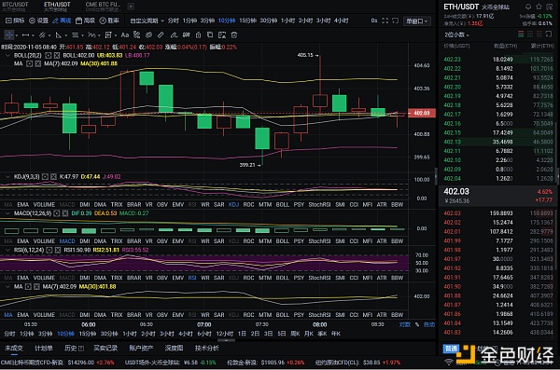Image resolution: width=560 pixels, height=370 pixels.
Task: Toggle percent scale button
Action: click(417, 324)
